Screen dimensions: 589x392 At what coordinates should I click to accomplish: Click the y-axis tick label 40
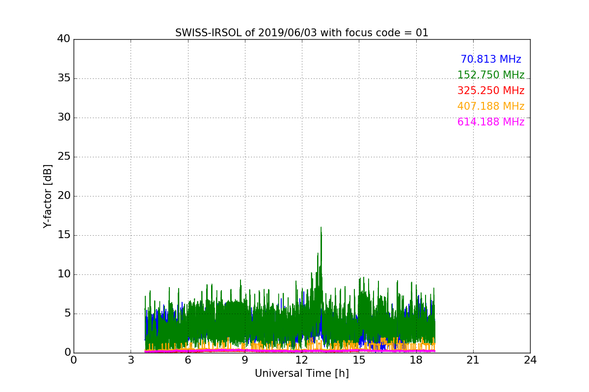point(64,39)
